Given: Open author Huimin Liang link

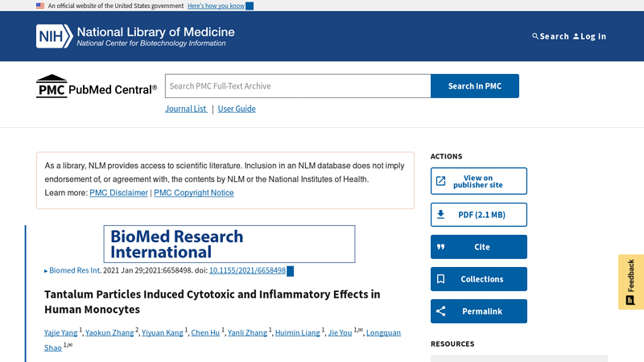Looking at the screenshot, I should click(297, 333).
